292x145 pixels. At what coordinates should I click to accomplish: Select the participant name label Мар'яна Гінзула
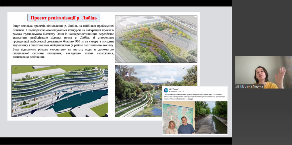250,86
